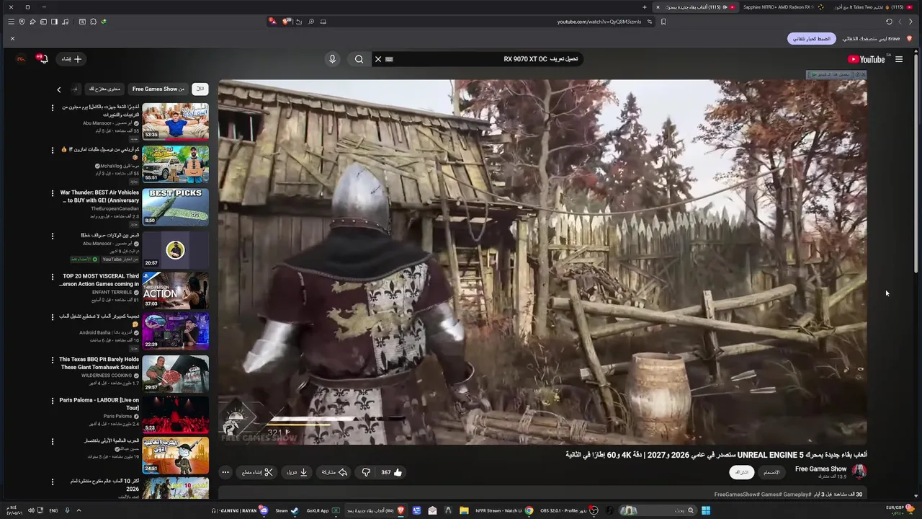This screenshot has height=519, width=922.
Task: Set Brave as default browser button
Action: [x=812, y=38]
